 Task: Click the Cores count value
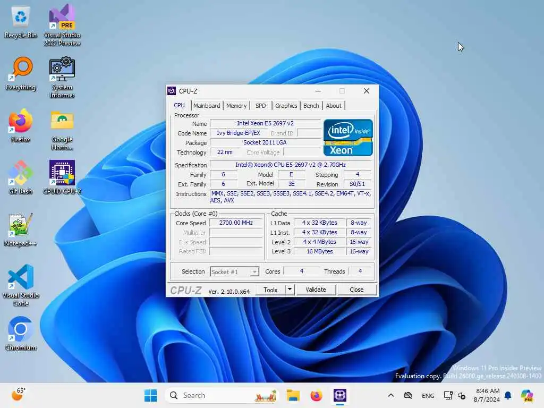pos(302,271)
